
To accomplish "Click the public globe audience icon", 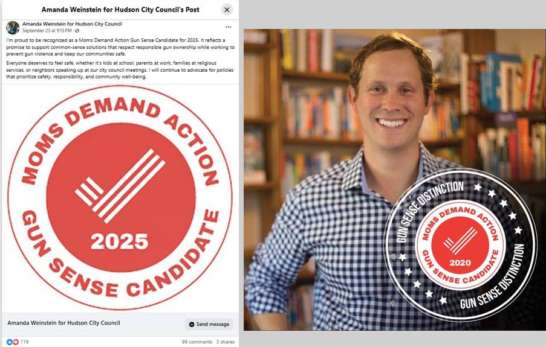I will tap(77, 31).
